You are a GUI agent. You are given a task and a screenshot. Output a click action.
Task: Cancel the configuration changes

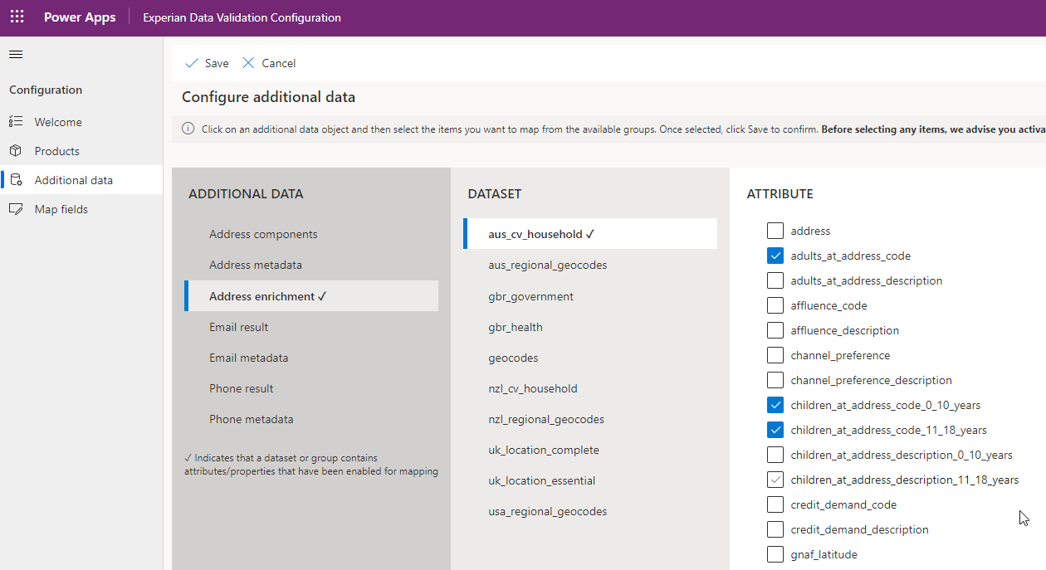[x=269, y=62]
